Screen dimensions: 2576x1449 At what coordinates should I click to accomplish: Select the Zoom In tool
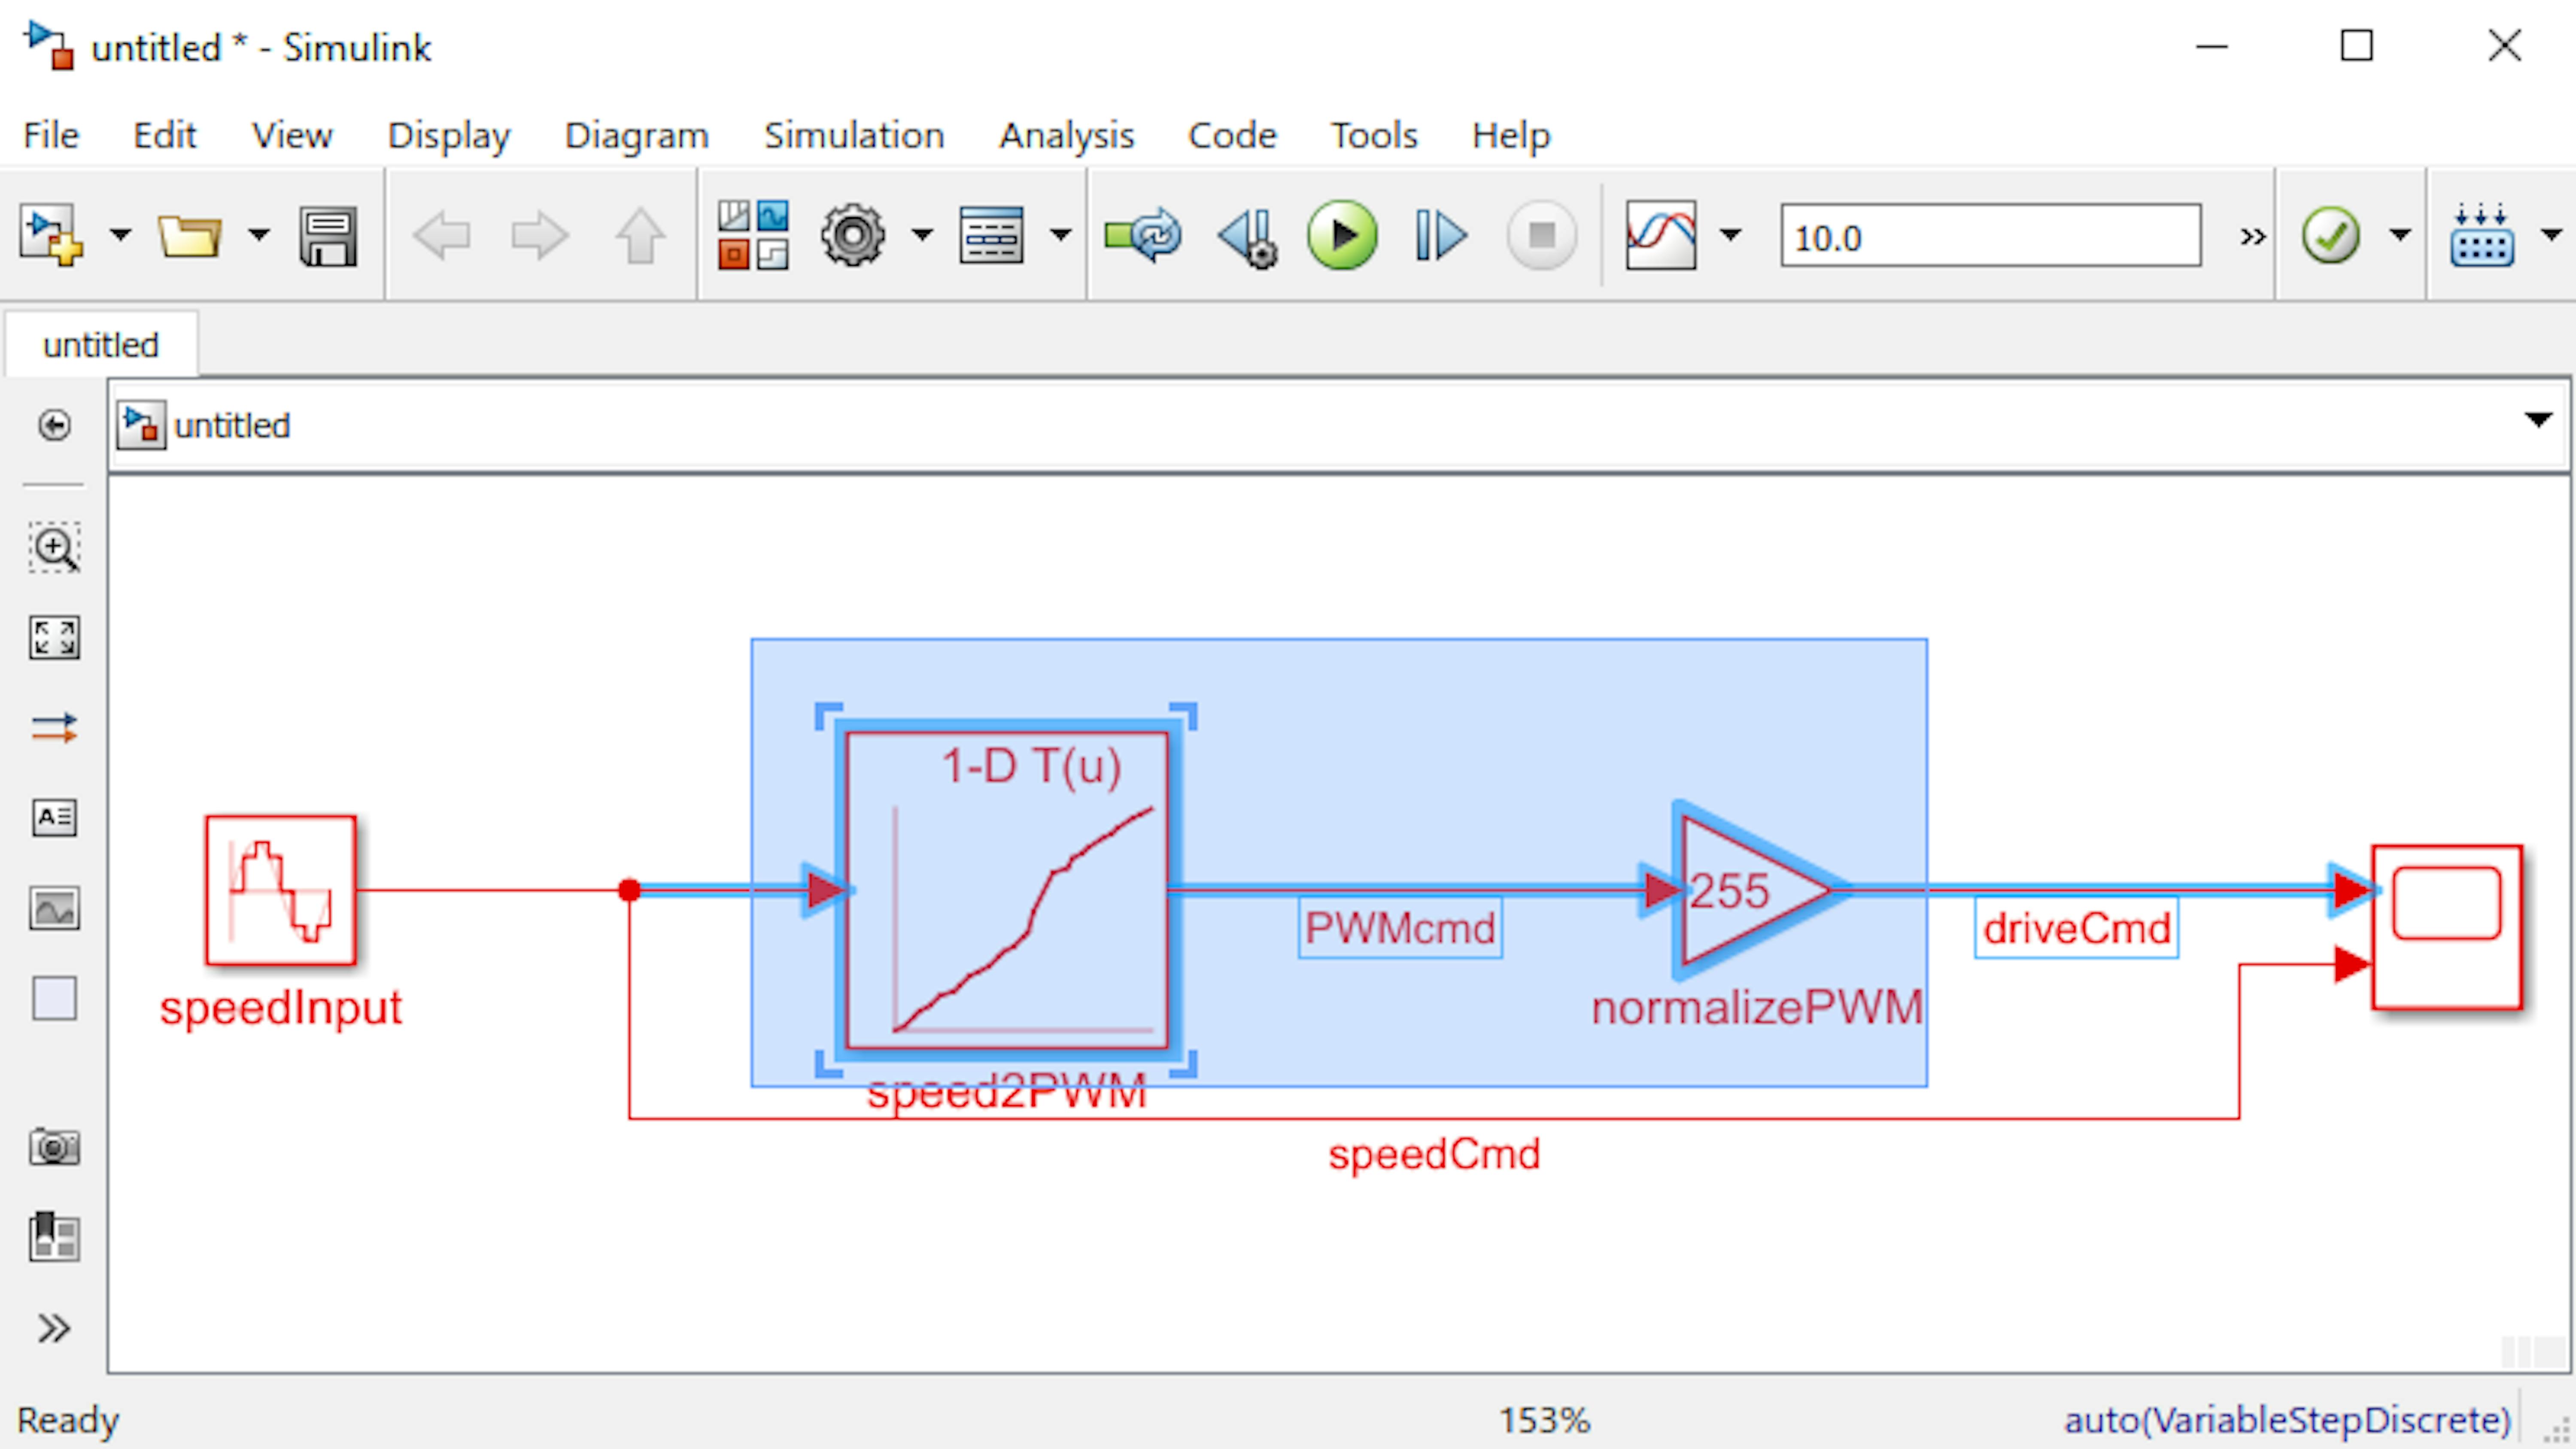click(x=54, y=547)
